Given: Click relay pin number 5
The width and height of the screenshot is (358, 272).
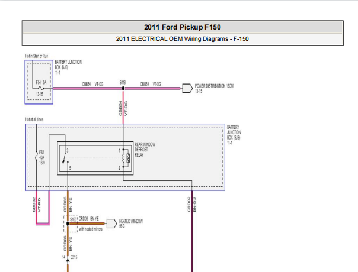Looking at the screenshot, I should pyautogui.click(x=70, y=168).
